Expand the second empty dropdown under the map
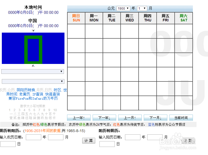Image resolution: width=208 pixels, height=155 pixels. (x=33, y=81)
